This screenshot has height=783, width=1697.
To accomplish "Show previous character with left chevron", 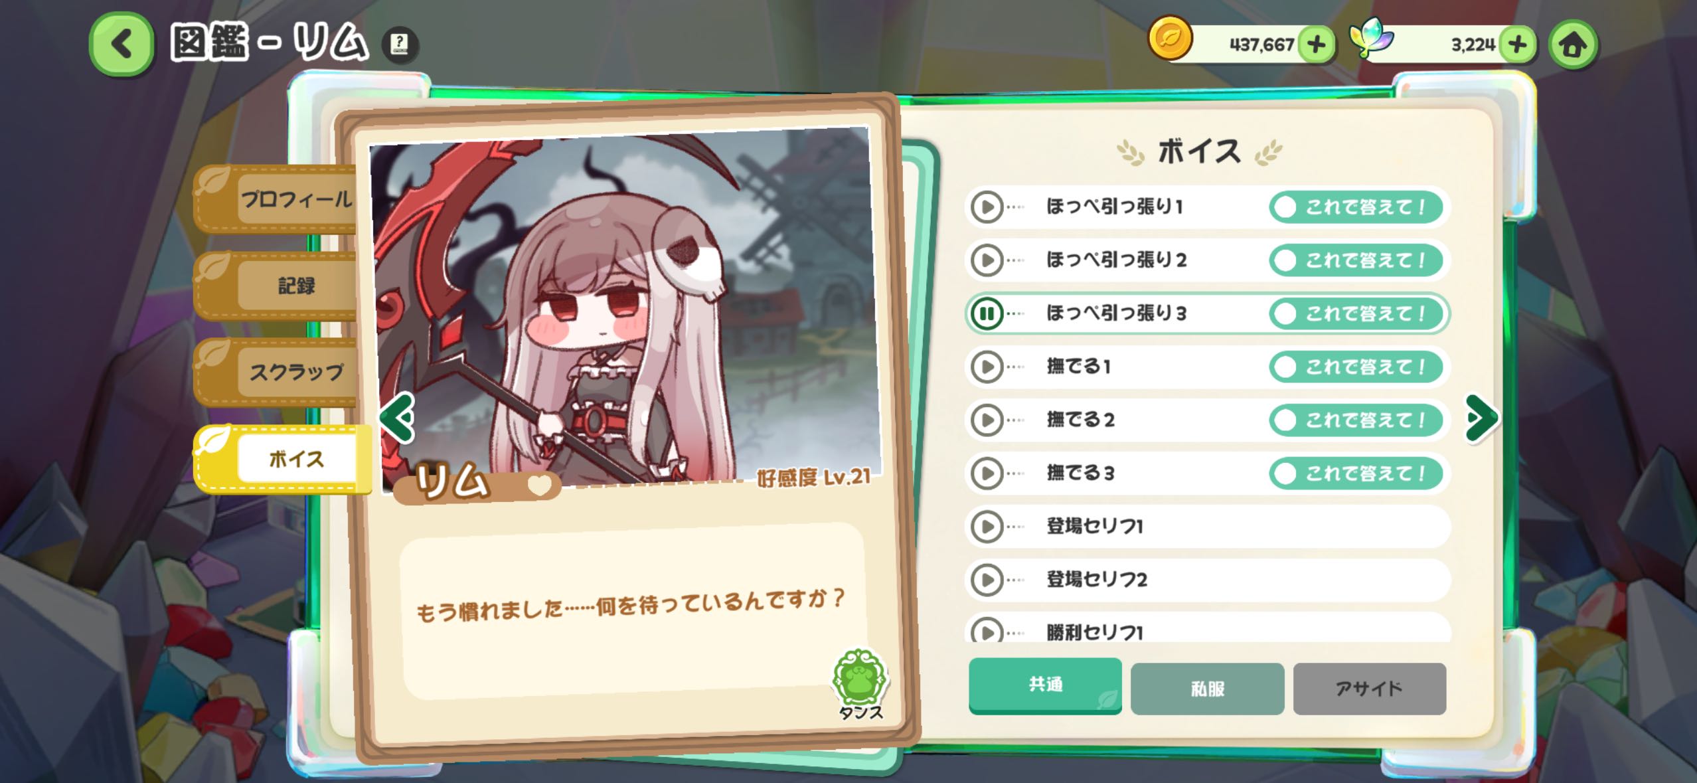I will 397,418.
